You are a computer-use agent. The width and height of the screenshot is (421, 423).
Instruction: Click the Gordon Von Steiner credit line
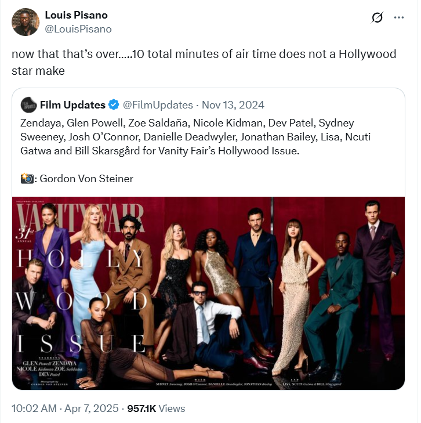pos(86,179)
